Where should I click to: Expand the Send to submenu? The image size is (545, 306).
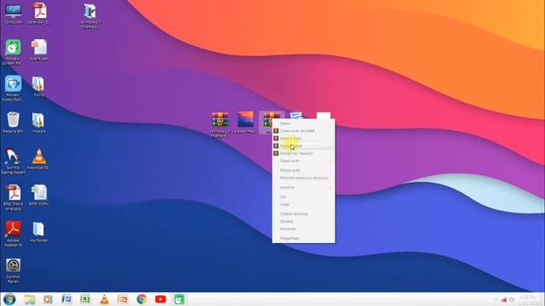[303, 187]
